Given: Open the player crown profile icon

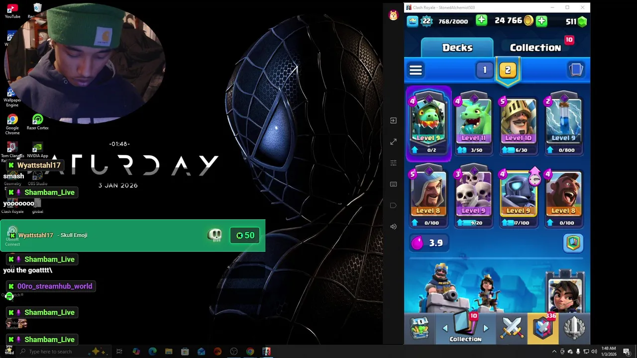Looking at the screenshot, I should point(413,21).
